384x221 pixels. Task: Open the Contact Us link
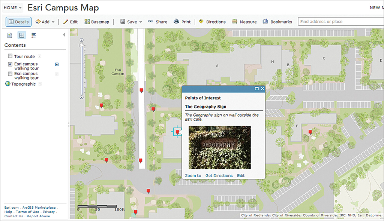14,216
